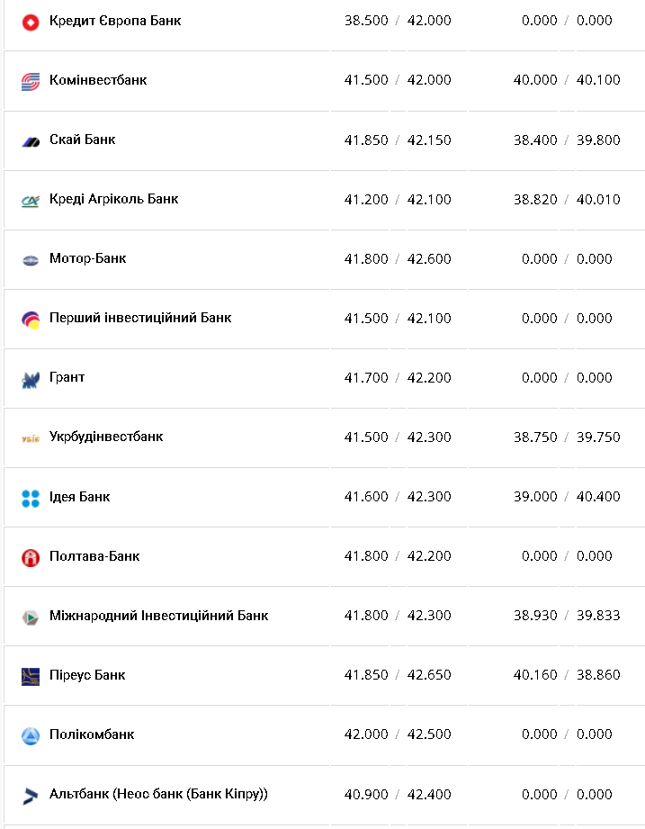Open the Альтбанк (Неос банк) link

pos(158,794)
